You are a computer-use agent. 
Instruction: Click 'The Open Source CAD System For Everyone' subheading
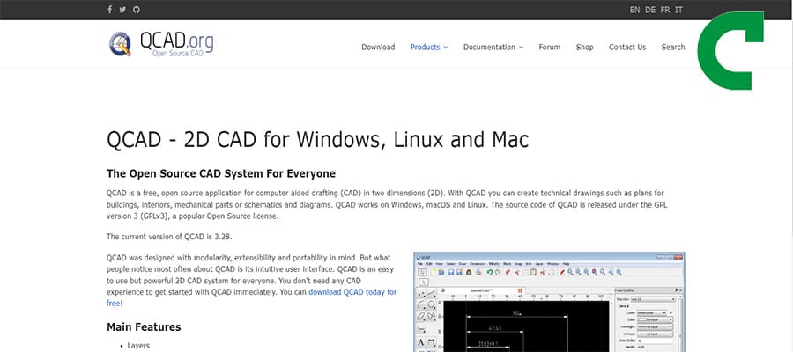tap(221, 173)
